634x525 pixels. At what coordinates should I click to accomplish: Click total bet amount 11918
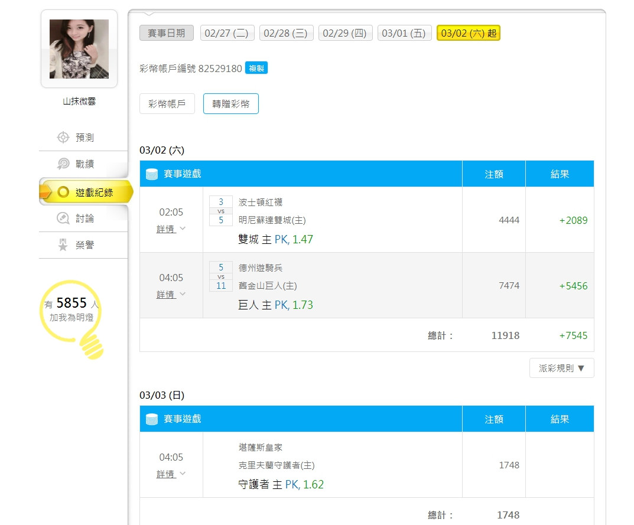click(x=505, y=335)
